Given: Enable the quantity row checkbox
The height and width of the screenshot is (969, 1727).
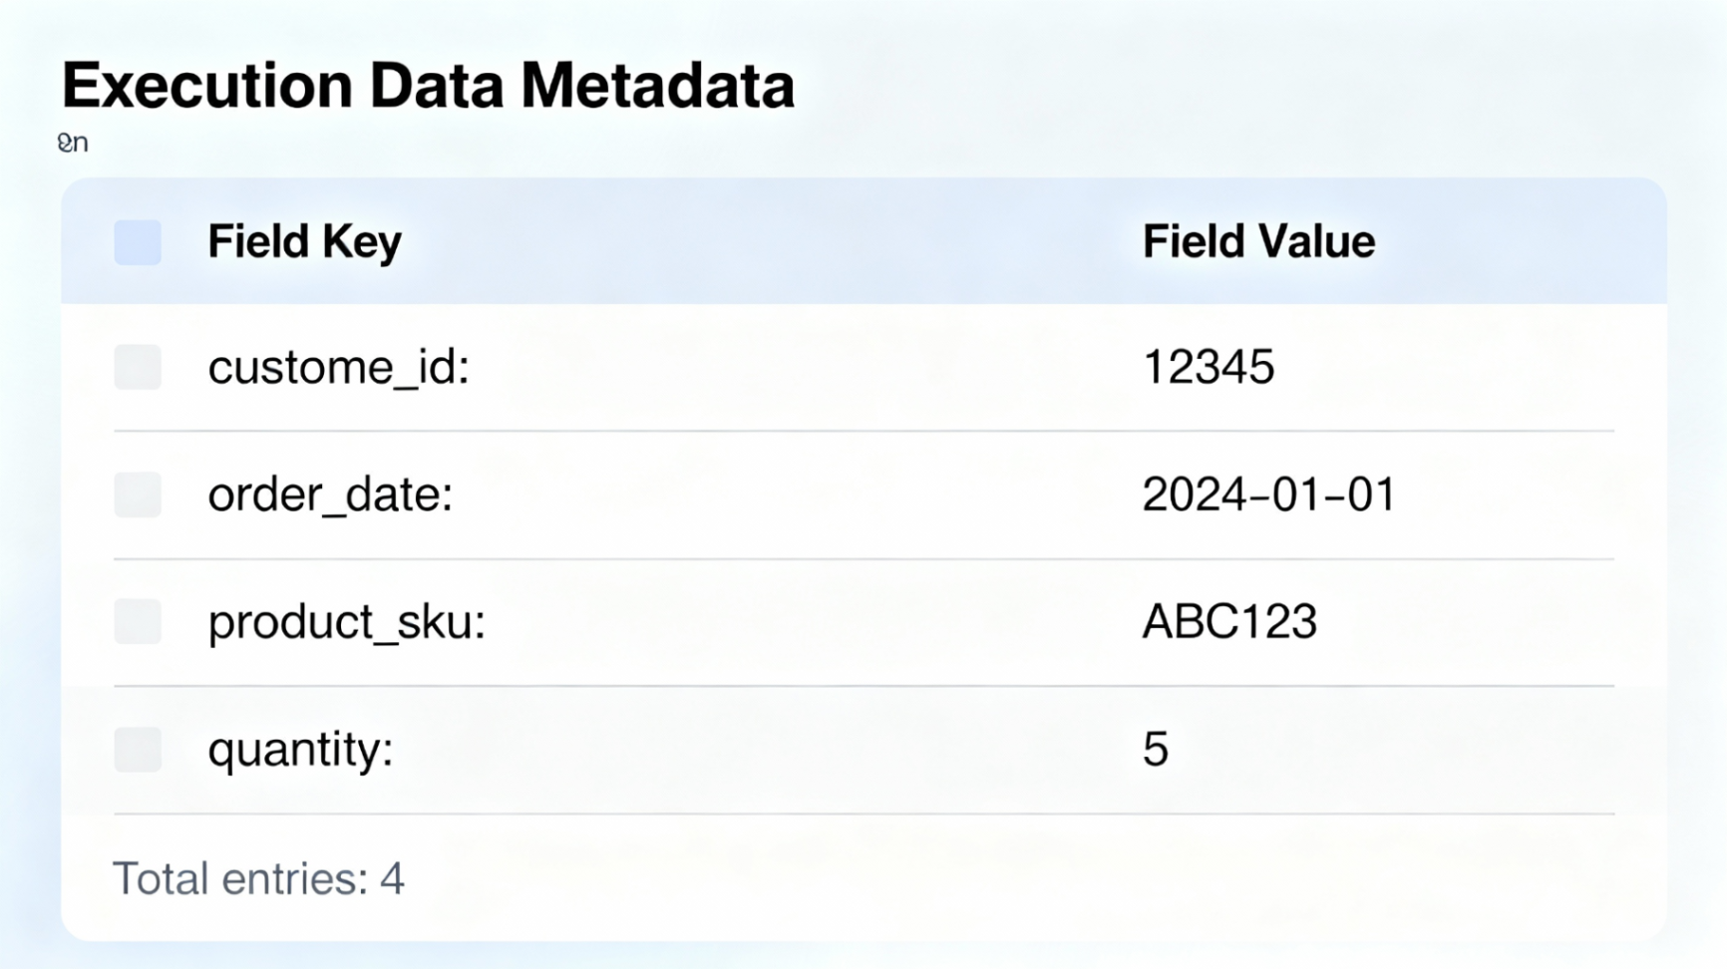Looking at the screenshot, I should 138,750.
